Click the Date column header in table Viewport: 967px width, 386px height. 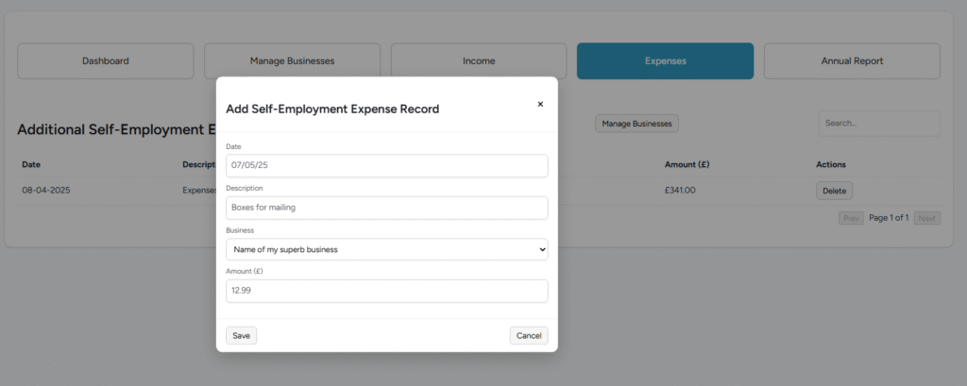coord(31,164)
